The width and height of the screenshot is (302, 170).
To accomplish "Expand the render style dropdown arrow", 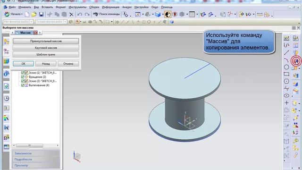I will click(x=163, y=15).
